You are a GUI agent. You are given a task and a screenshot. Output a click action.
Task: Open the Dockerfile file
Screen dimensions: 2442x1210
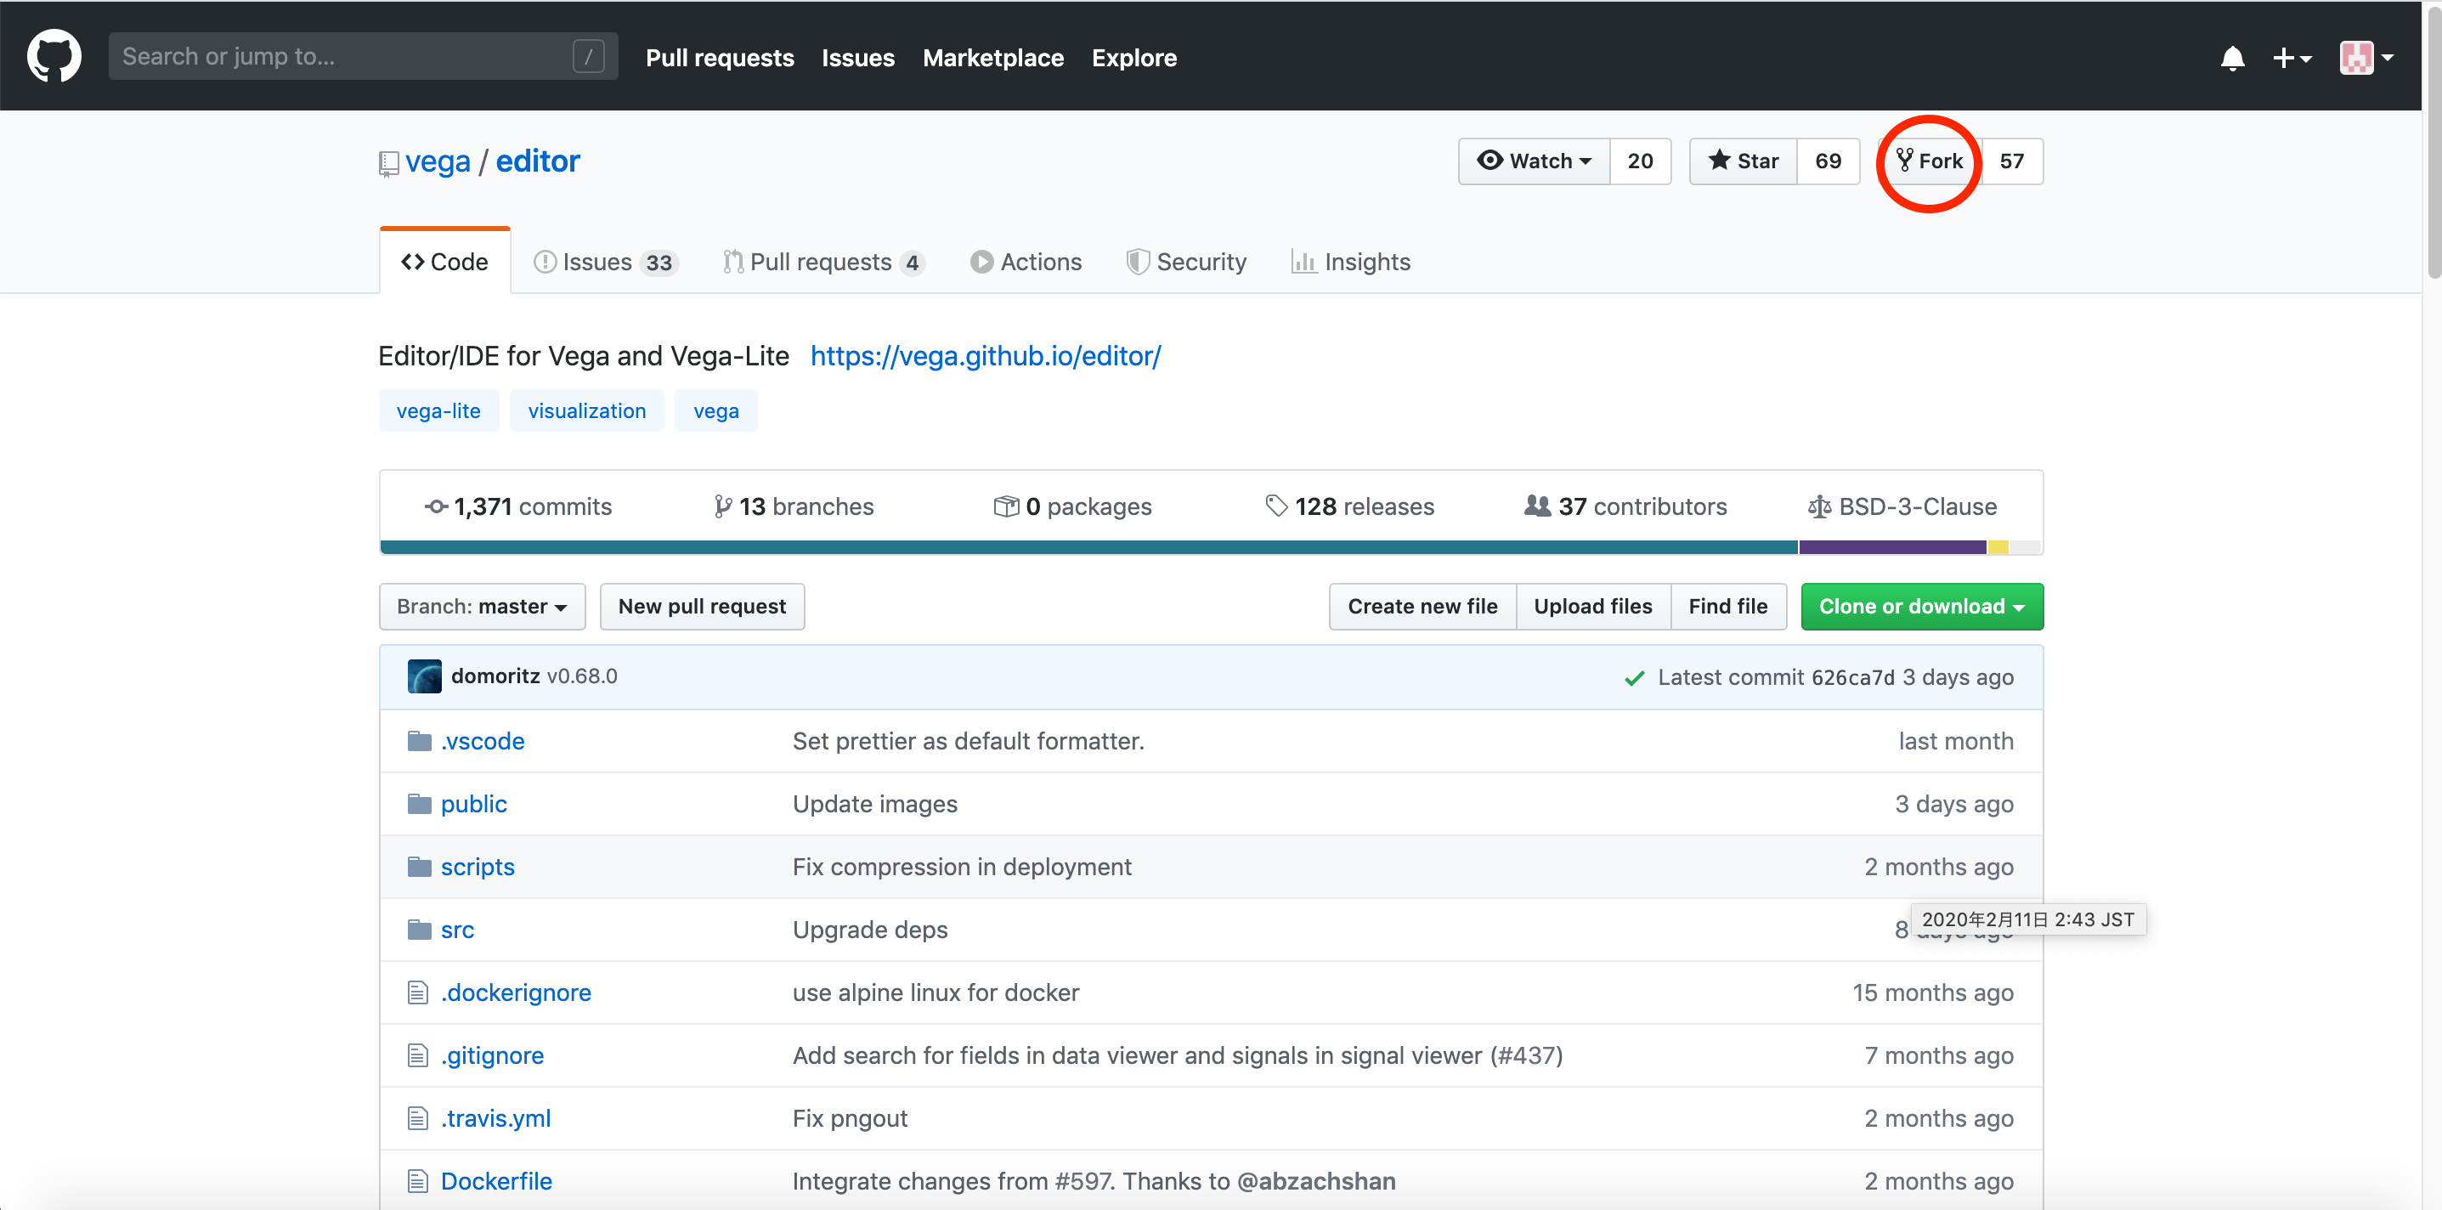coord(496,1180)
